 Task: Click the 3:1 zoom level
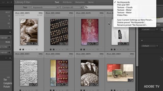click(x=8, y=2)
